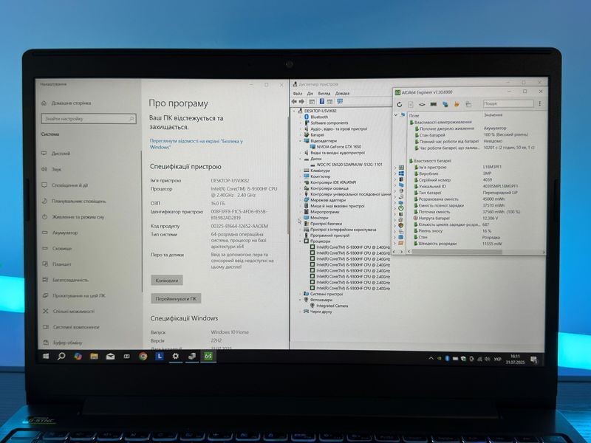Click the network computers icon in AIDA64 toolbar
591x443 pixels.
[445, 104]
